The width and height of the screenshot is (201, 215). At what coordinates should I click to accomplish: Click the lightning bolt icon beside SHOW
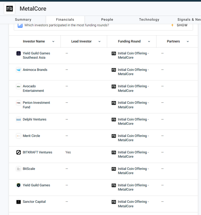click(172, 25)
